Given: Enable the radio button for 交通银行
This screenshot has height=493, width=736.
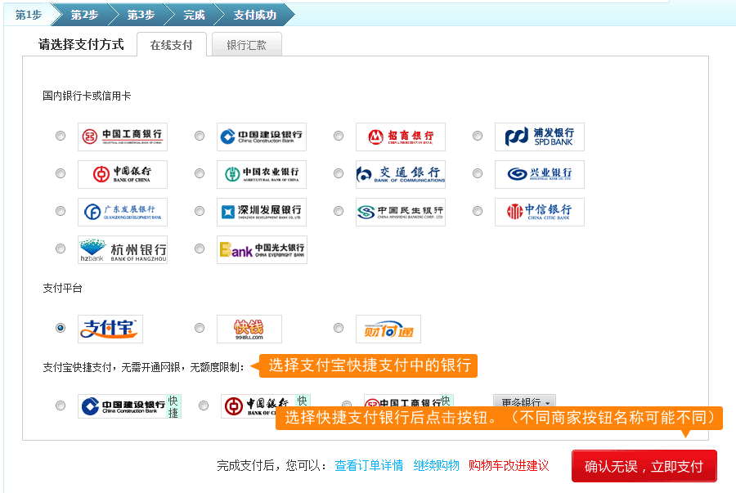Looking at the screenshot, I should 338,174.
